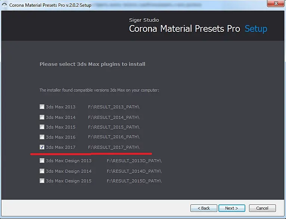Viewport: 286px width, 219px height.
Task: Click the 3ds Max 2013 label
Action: pos(60,107)
